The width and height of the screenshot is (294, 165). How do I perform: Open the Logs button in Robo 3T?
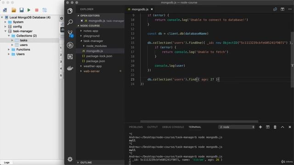point(7,163)
